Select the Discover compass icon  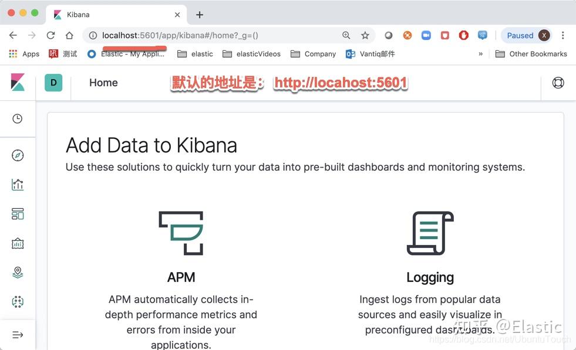point(18,155)
